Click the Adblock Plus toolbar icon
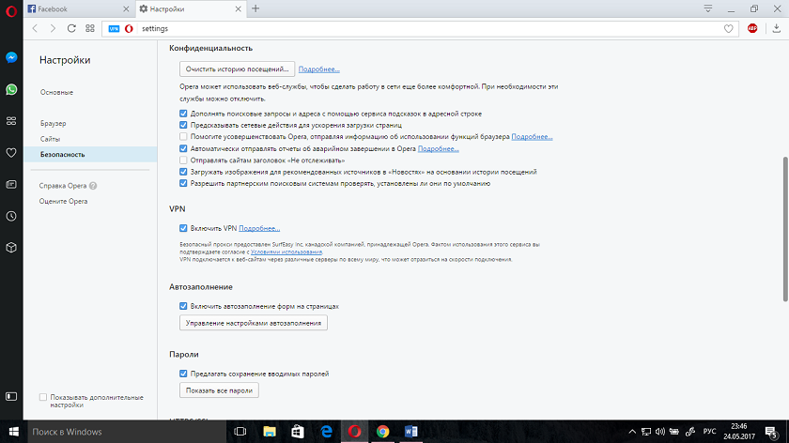Viewport: 789px width, 443px height. 752,28
